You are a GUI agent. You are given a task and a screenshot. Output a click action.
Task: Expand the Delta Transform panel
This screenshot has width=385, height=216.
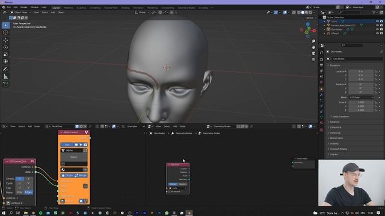(x=340, y=116)
